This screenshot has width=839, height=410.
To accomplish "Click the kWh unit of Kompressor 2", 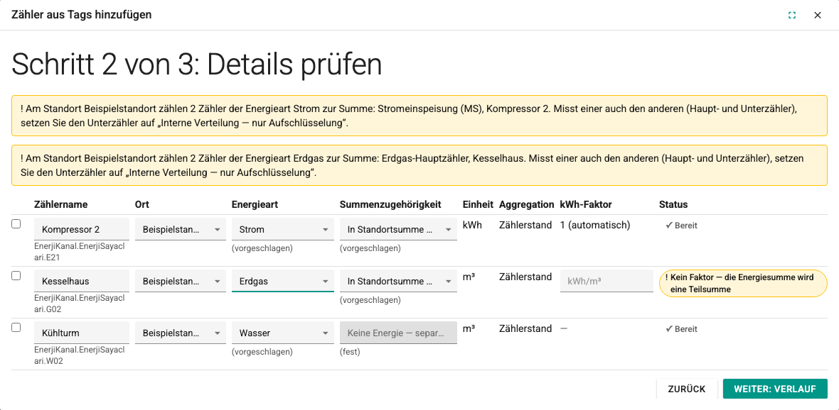I will pos(473,226).
